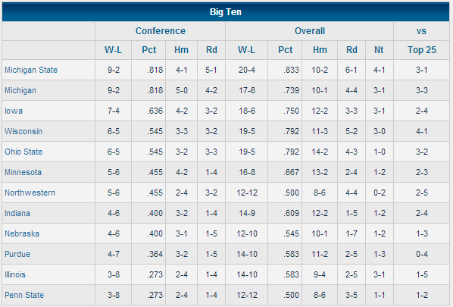Click the Nt column header
The height and width of the screenshot is (307, 453).
[x=379, y=50]
